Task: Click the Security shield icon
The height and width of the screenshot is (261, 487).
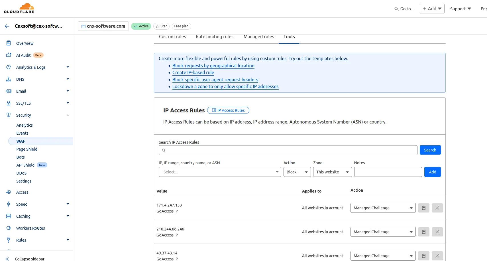Action: point(9,115)
